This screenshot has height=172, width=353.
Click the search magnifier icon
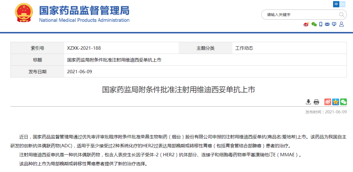pos(342,15)
